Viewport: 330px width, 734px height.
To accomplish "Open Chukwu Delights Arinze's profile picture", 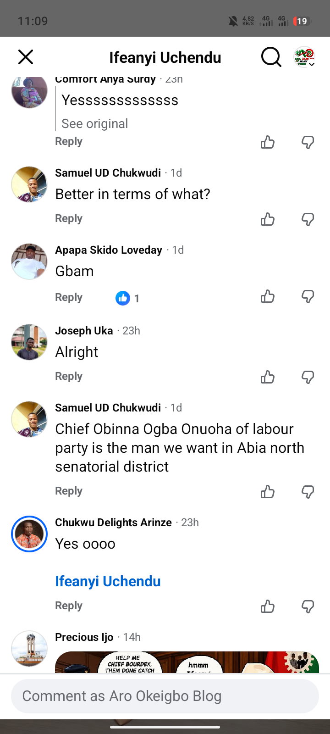I will pos(29,534).
